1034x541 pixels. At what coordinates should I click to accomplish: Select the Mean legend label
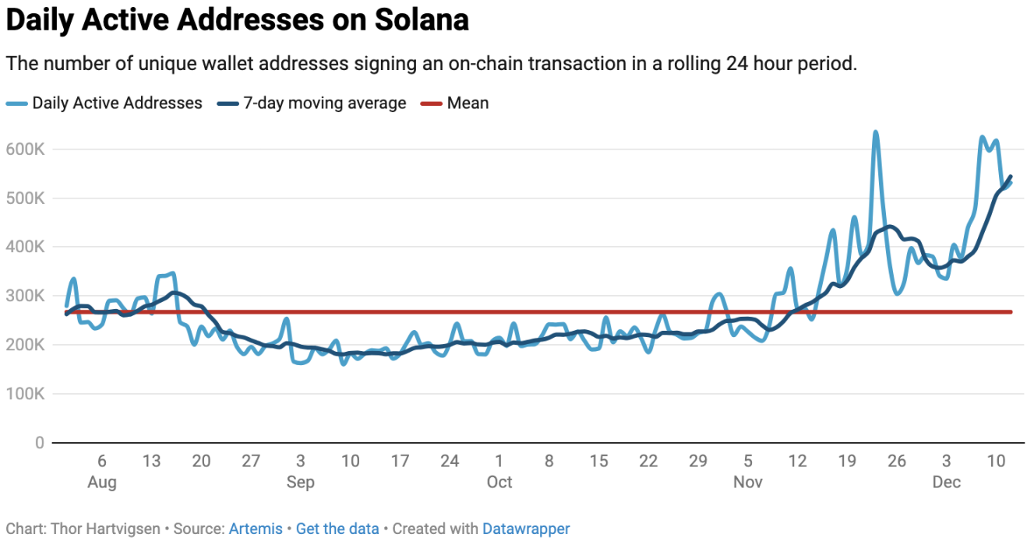tap(468, 104)
